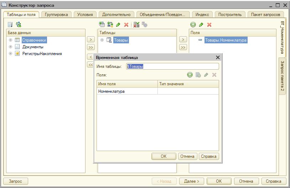The height and width of the screenshot is (188, 290).
Task: Click Тип значения column header
Action: tap(188, 84)
